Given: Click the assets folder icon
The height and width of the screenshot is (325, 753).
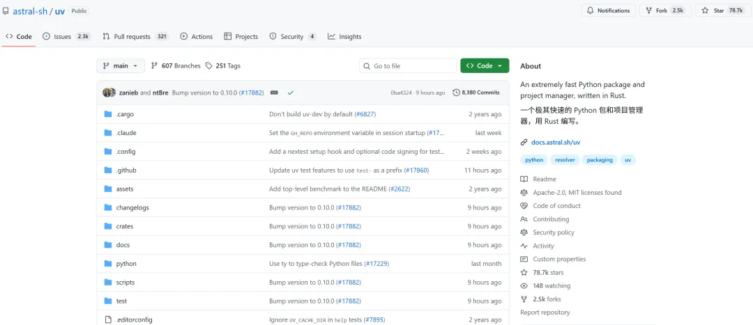Looking at the screenshot, I should tap(108, 189).
